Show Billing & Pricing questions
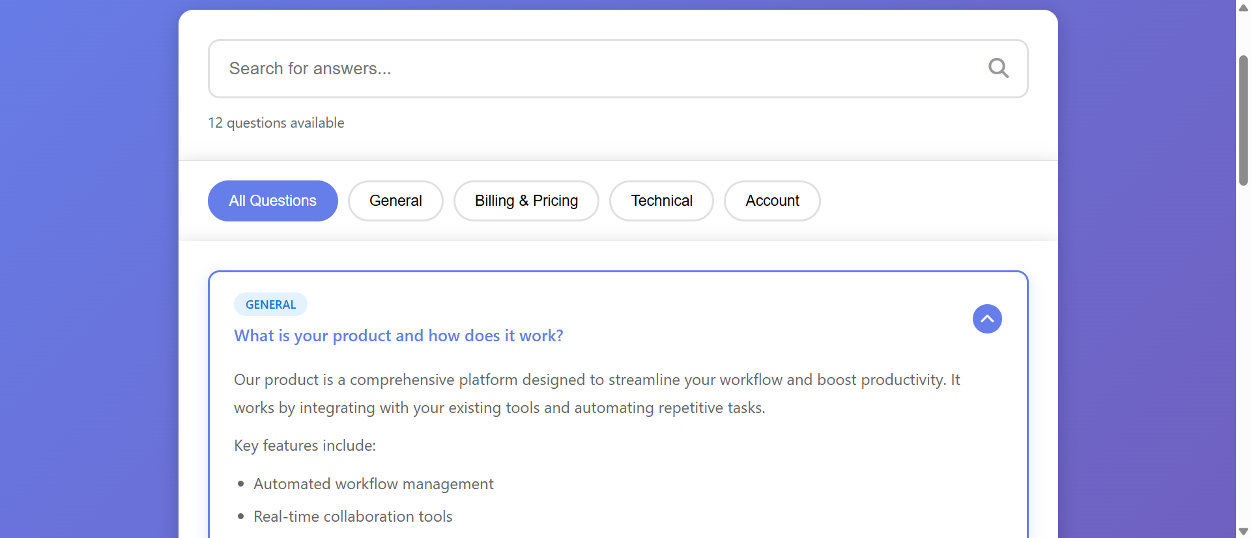 coord(526,201)
